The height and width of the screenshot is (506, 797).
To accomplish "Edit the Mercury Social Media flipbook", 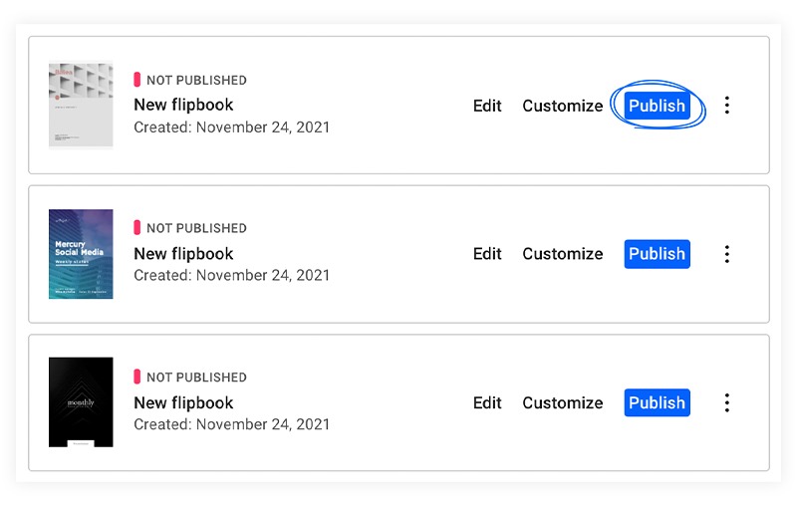I will (x=487, y=254).
